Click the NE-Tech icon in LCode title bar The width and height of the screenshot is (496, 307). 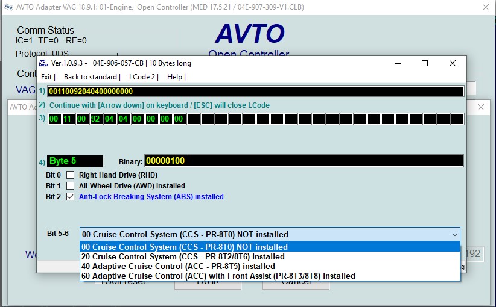click(x=43, y=63)
